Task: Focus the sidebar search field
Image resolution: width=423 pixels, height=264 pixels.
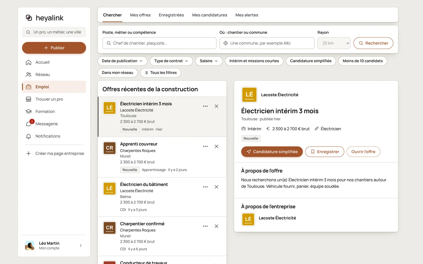Action: click(x=54, y=32)
